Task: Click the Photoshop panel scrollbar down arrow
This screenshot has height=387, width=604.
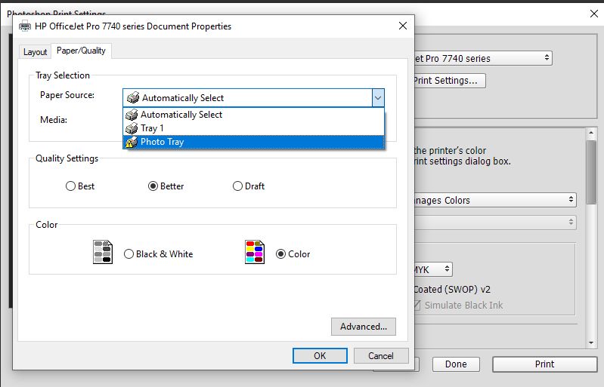Action: coord(591,342)
